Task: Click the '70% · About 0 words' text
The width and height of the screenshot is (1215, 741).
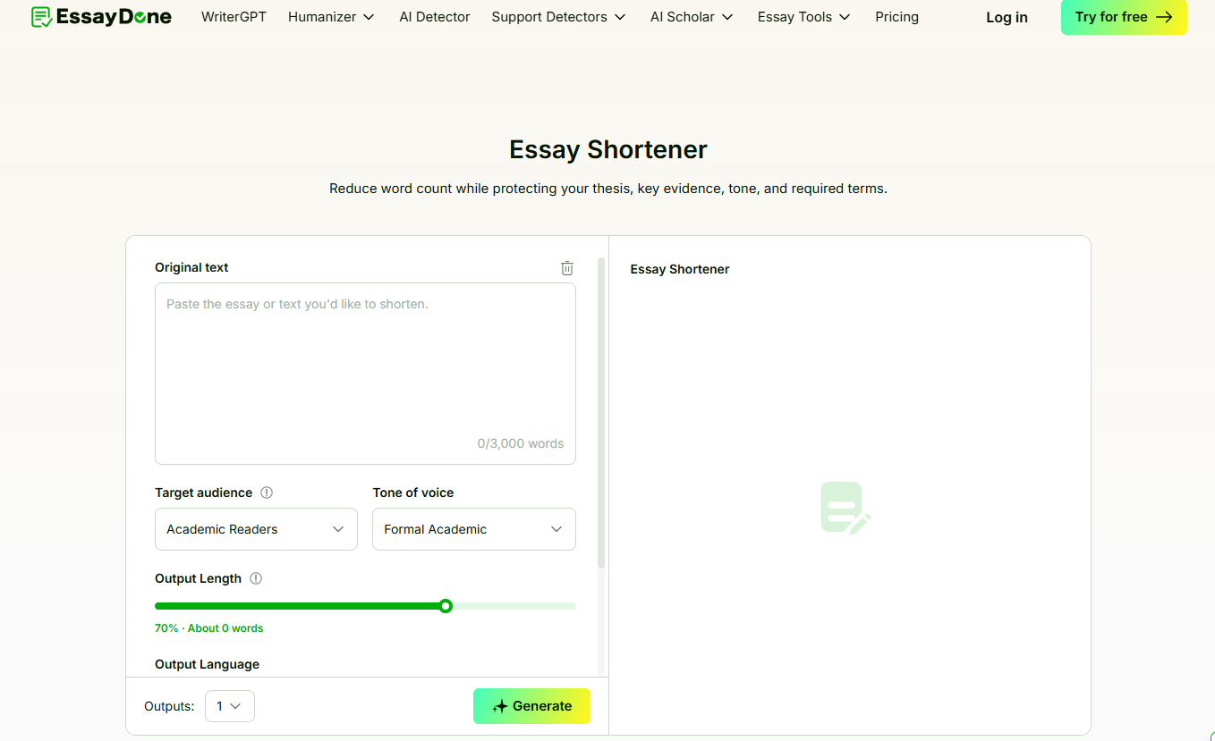Action: point(209,628)
